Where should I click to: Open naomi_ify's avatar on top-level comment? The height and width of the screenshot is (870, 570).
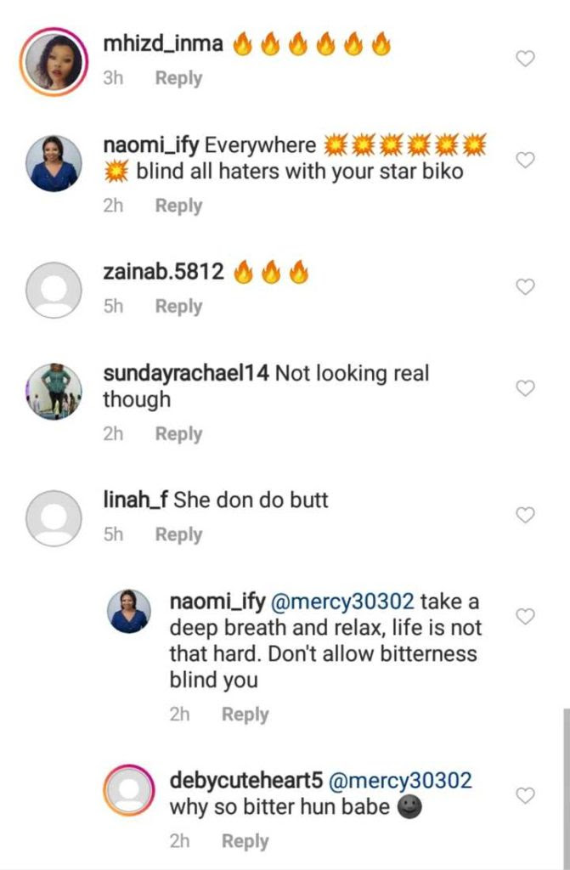point(54,161)
